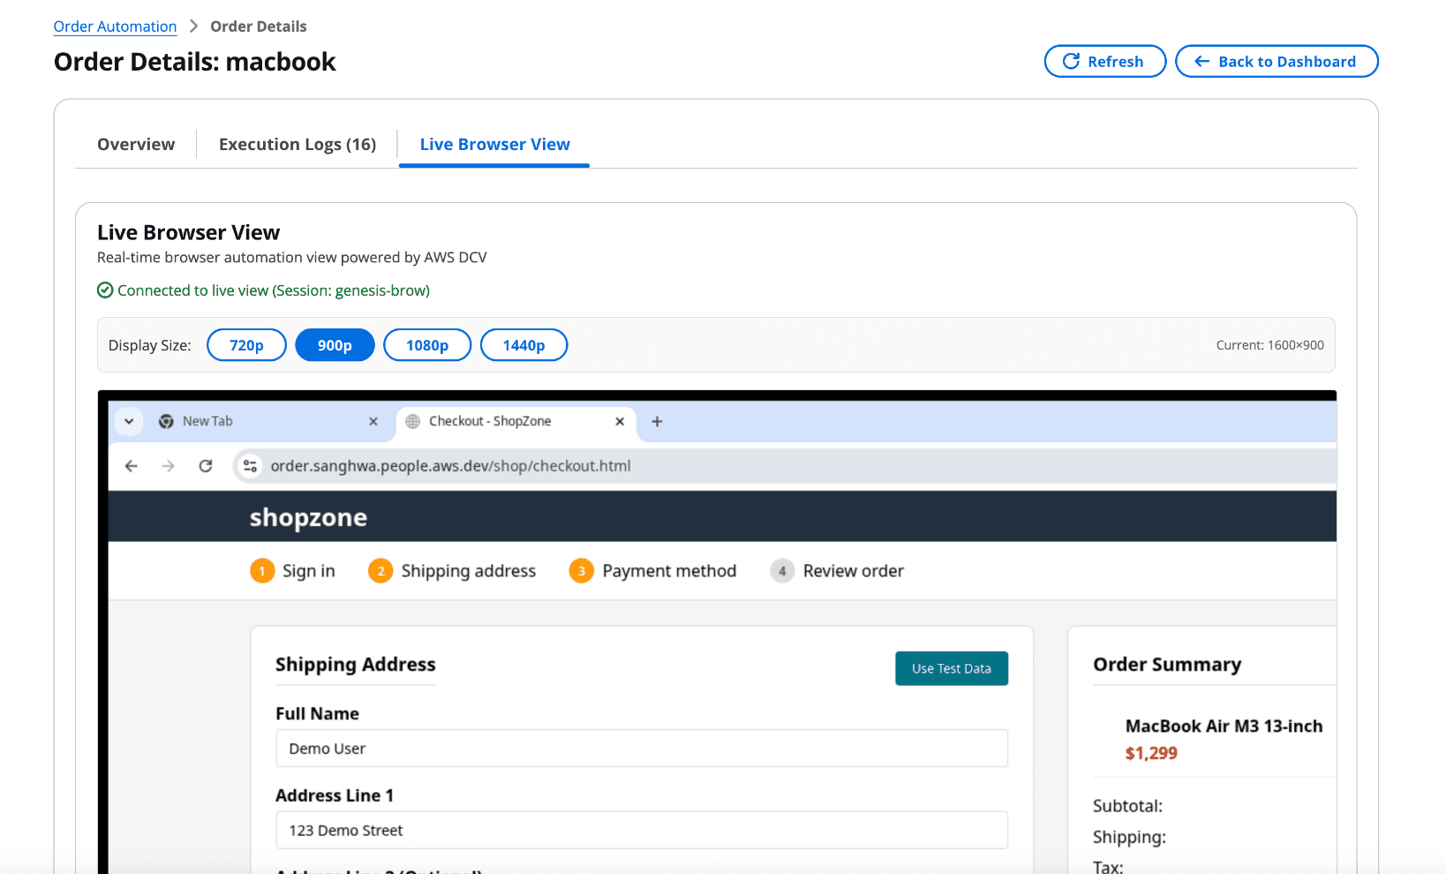
Task: Click the browser back arrow icon
Action: (132, 466)
